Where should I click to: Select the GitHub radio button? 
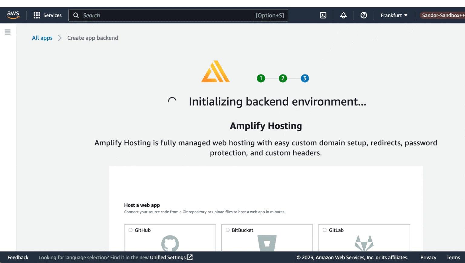click(x=130, y=230)
